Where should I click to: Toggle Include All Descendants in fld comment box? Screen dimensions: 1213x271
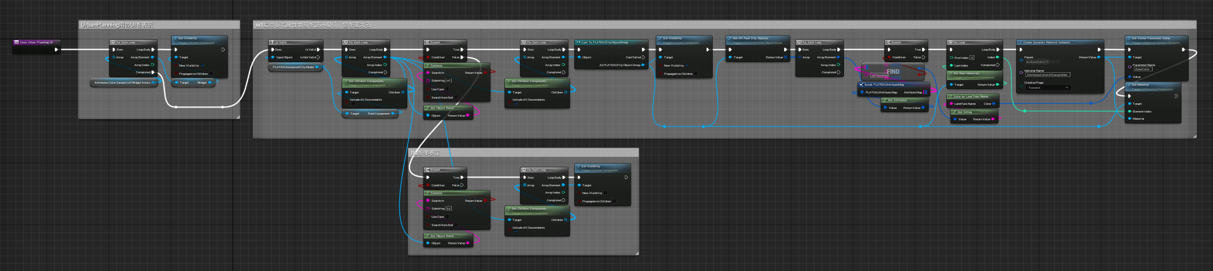516,232
